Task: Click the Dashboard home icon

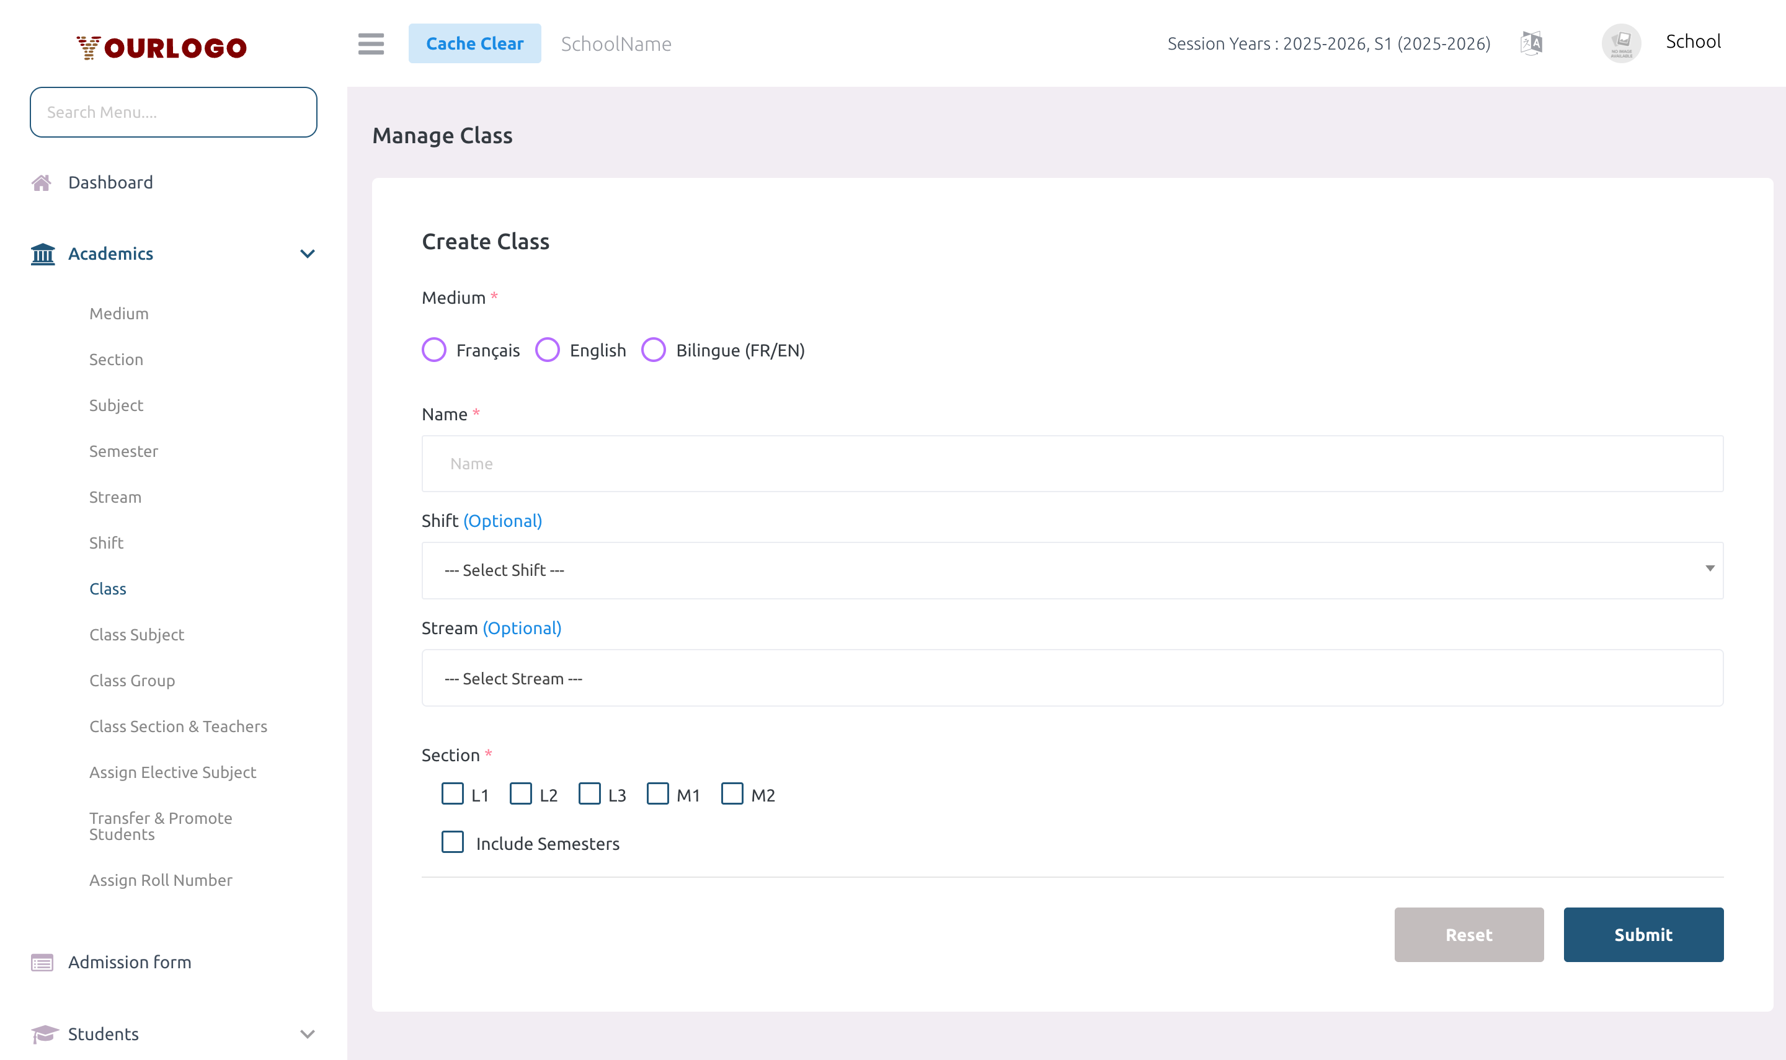Action: click(42, 182)
